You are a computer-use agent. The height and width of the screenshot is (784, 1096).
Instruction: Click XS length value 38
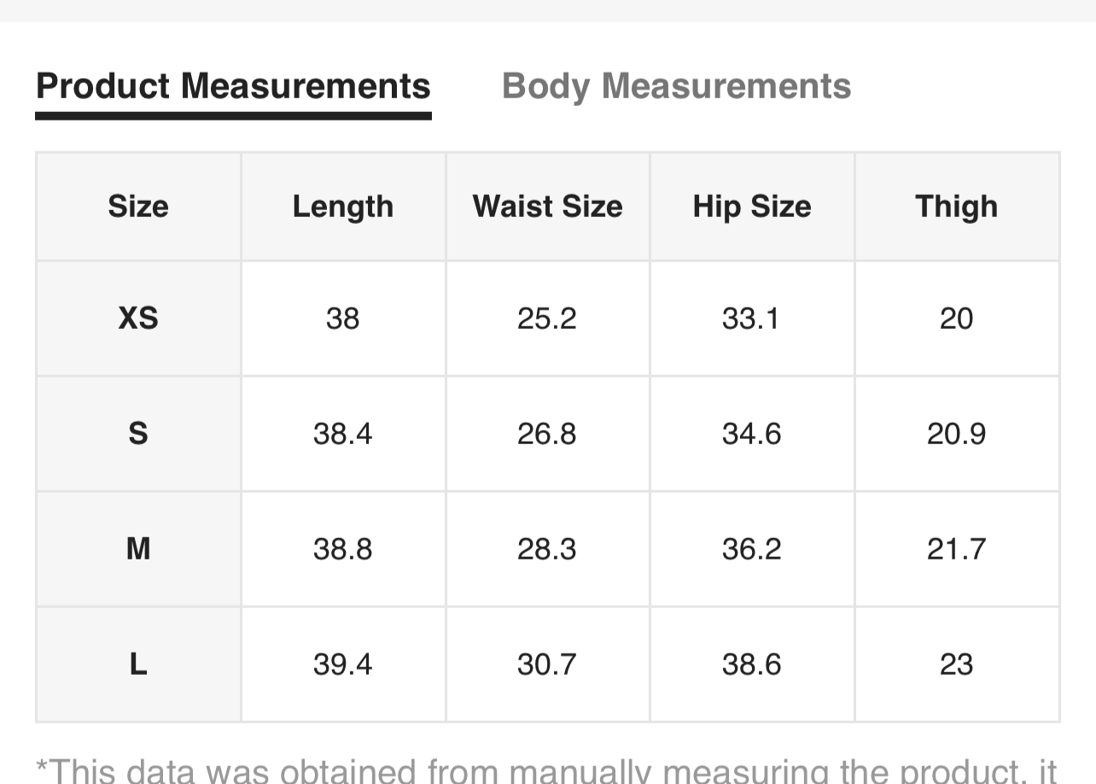pos(342,319)
